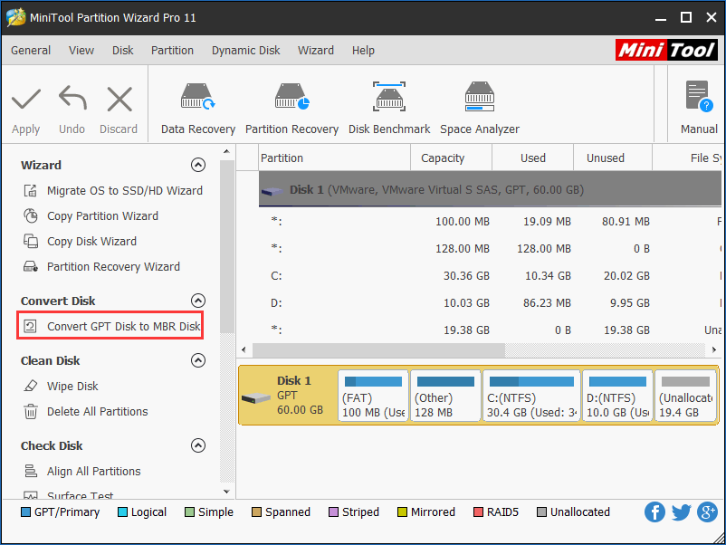Viewport: 726px width, 545px height.
Task: Click partition list right scroll arrow
Action: pyautogui.click(x=714, y=349)
